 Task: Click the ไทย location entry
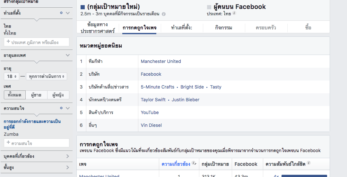click(7, 26)
